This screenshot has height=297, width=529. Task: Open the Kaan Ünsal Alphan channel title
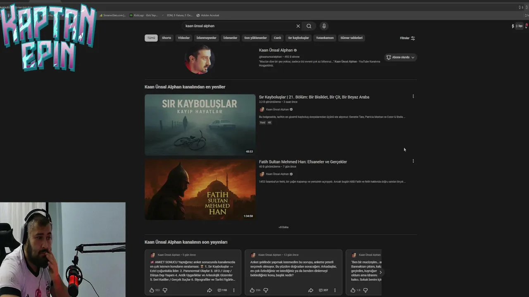pos(276,50)
